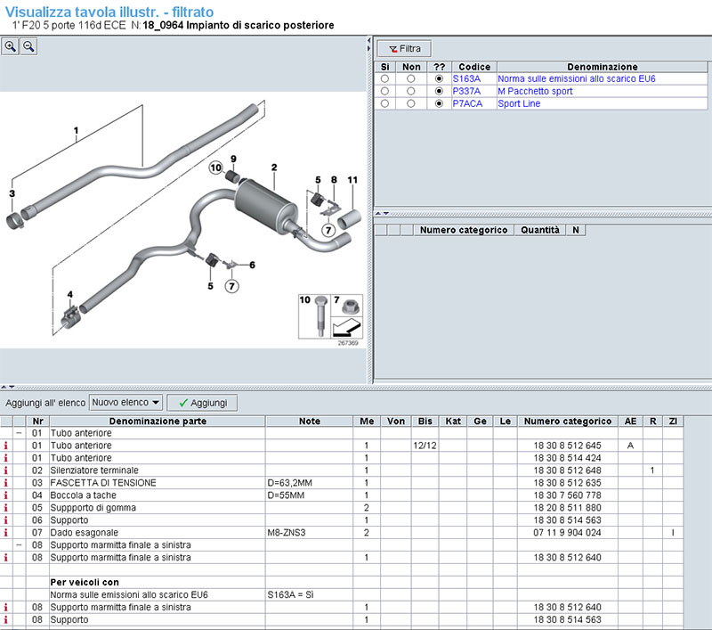Click info icon for Boccola a tache

pyautogui.click(x=7, y=495)
